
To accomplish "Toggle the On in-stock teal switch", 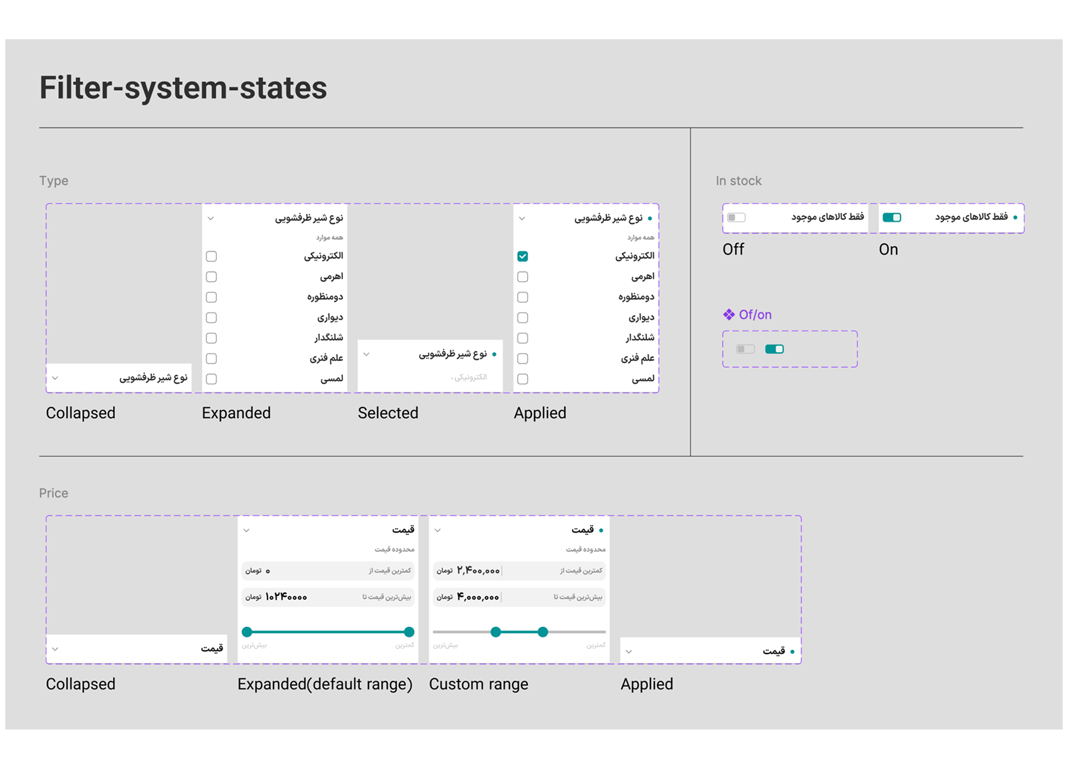I will pyautogui.click(x=892, y=217).
